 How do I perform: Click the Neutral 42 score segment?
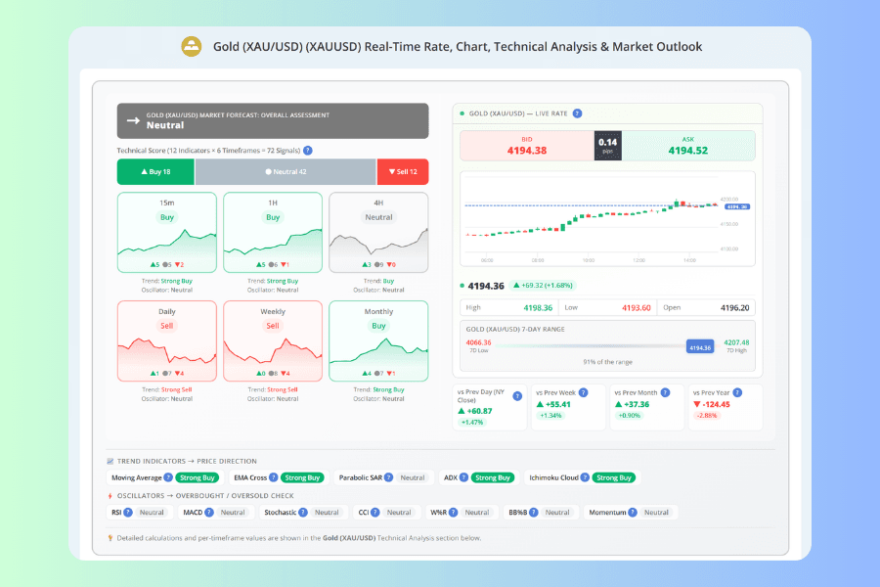(x=286, y=172)
